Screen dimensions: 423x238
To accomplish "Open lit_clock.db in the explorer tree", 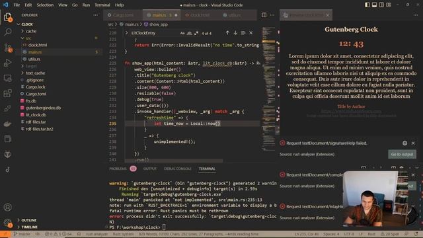I will pos(36,115).
